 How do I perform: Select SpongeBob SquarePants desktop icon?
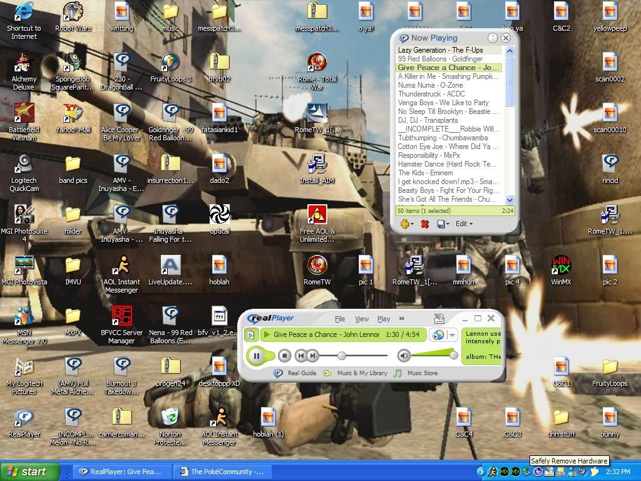[x=73, y=71]
